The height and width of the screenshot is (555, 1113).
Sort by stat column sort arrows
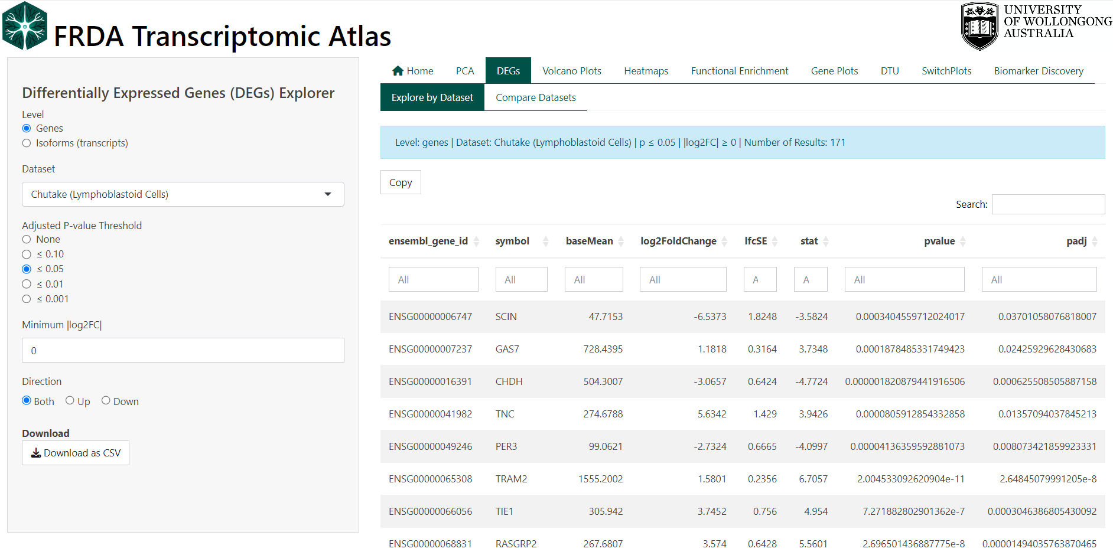pos(826,241)
